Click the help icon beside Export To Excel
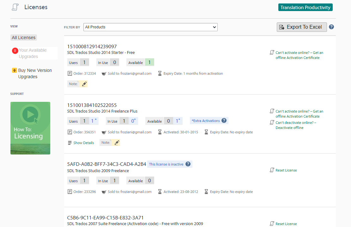351x227 pixels. [331, 27]
